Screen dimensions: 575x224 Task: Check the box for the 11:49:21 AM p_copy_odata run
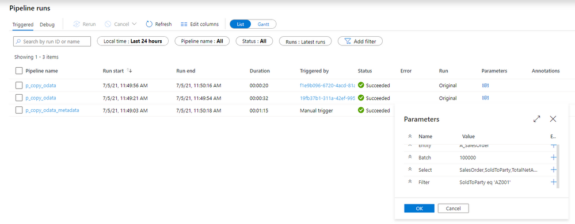pos(19,98)
